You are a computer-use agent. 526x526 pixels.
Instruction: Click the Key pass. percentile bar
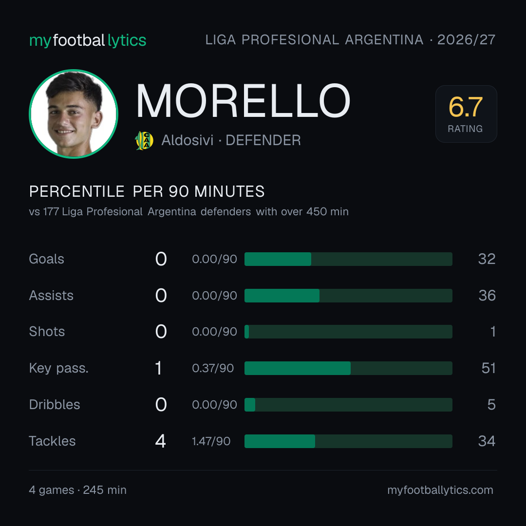tap(348, 368)
